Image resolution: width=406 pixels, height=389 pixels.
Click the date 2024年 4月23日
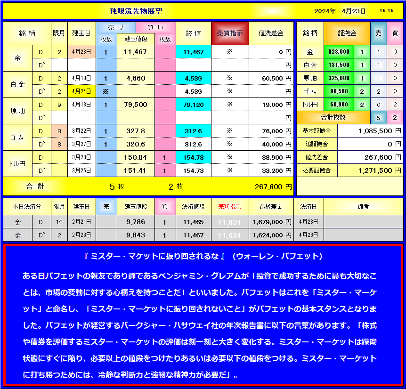click(x=340, y=11)
